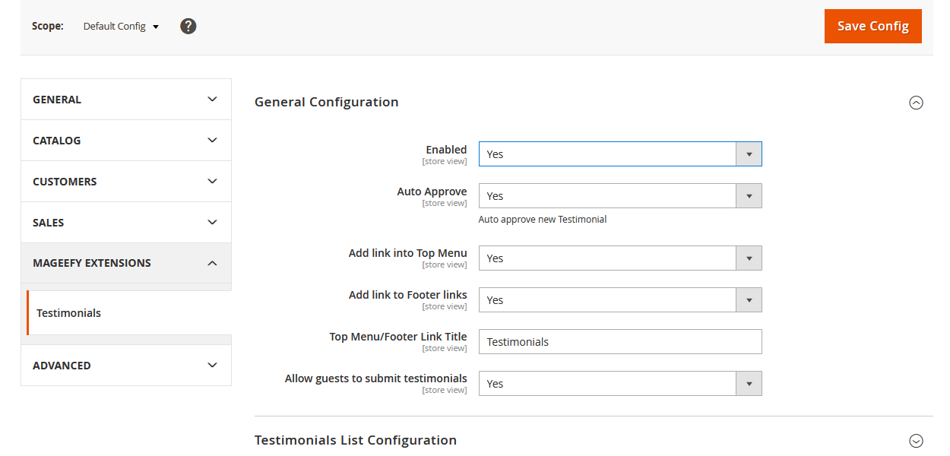
Task: Open the Auto Approve dropdown
Action: point(619,196)
